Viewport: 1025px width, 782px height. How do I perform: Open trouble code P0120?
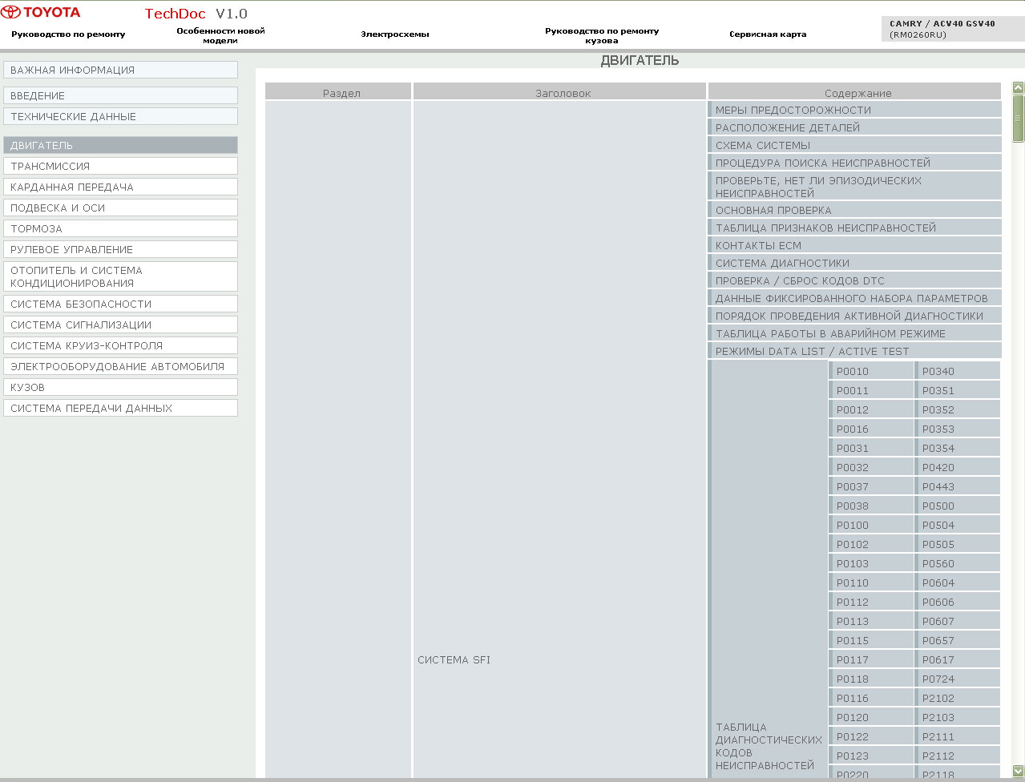[871, 717]
